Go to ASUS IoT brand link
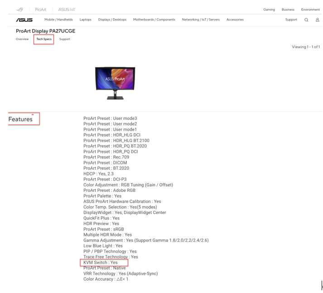The height and width of the screenshot is (293, 323). pos(67,10)
